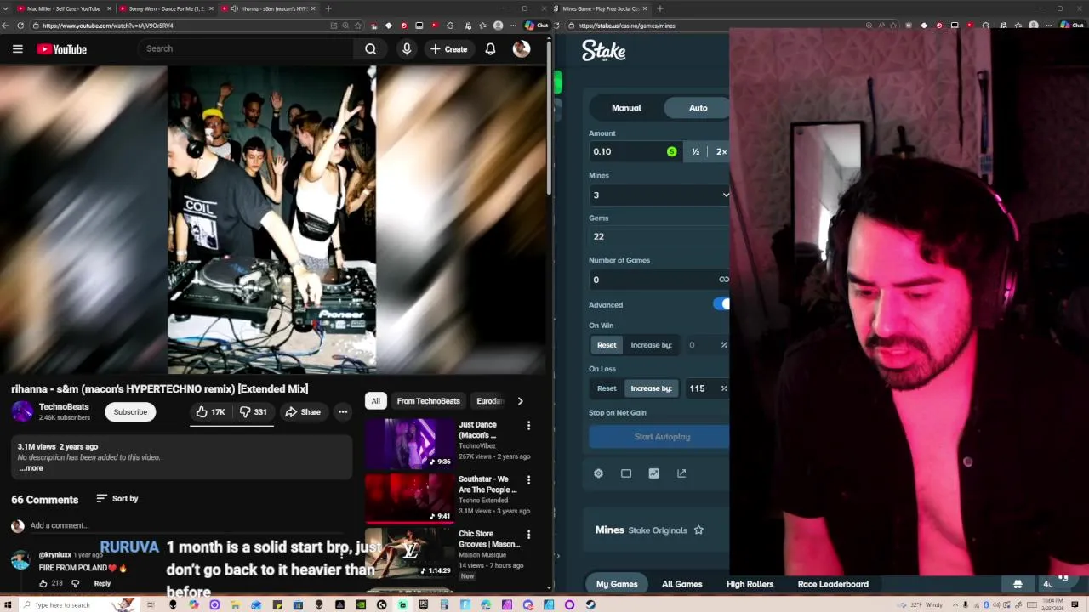Reload the YouTube browser page
Screen dimensions: 1089x612
(20, 25)
